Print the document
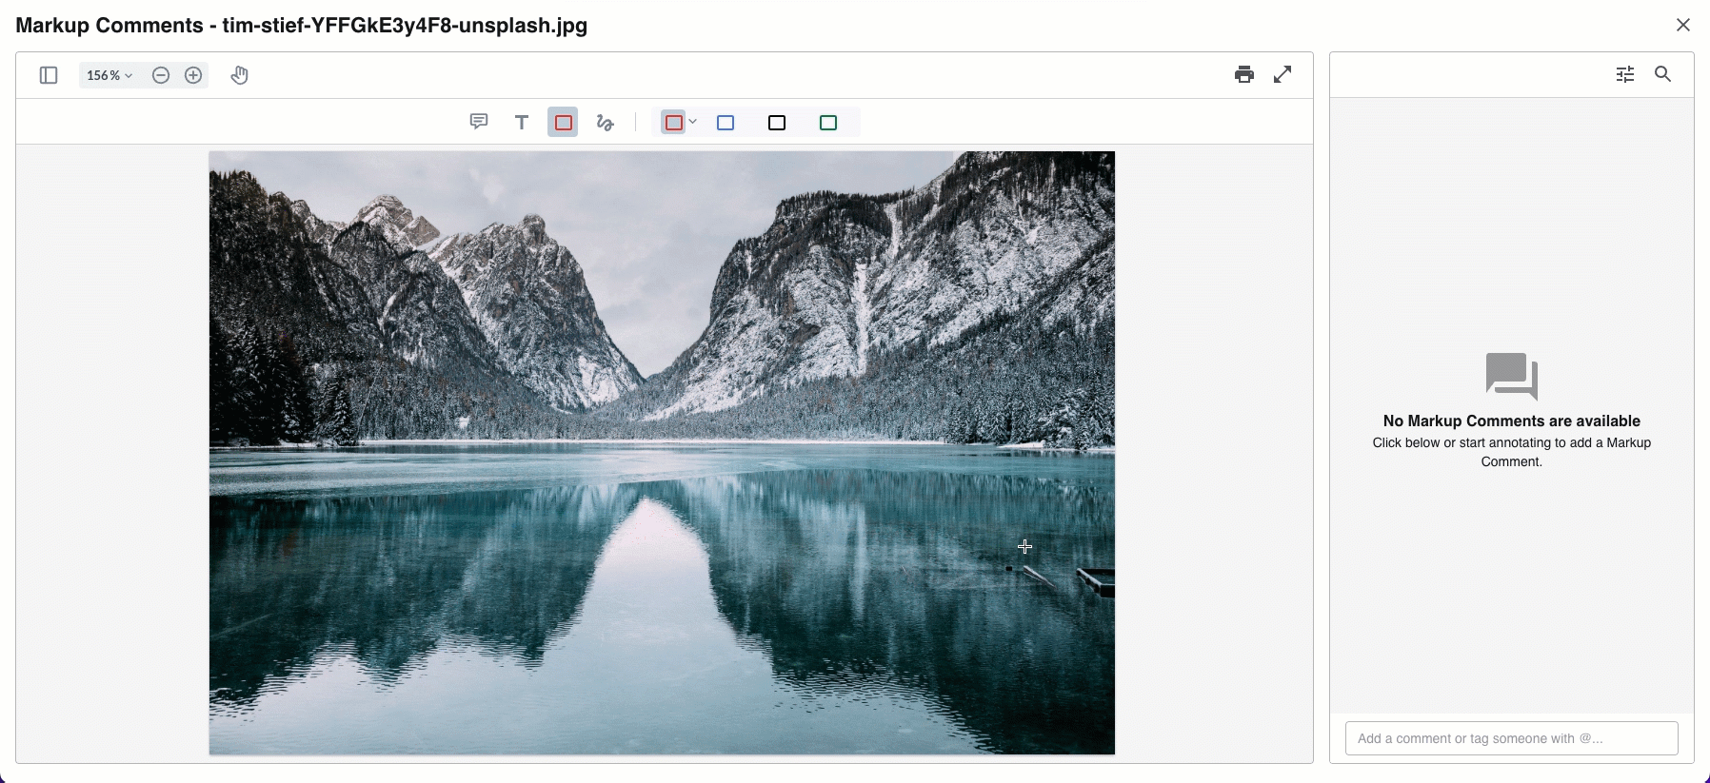The image size is (1710, 783). point(1244,74)
